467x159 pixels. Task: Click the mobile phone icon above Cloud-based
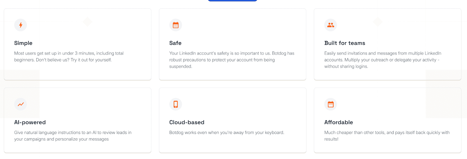[176, 104]
